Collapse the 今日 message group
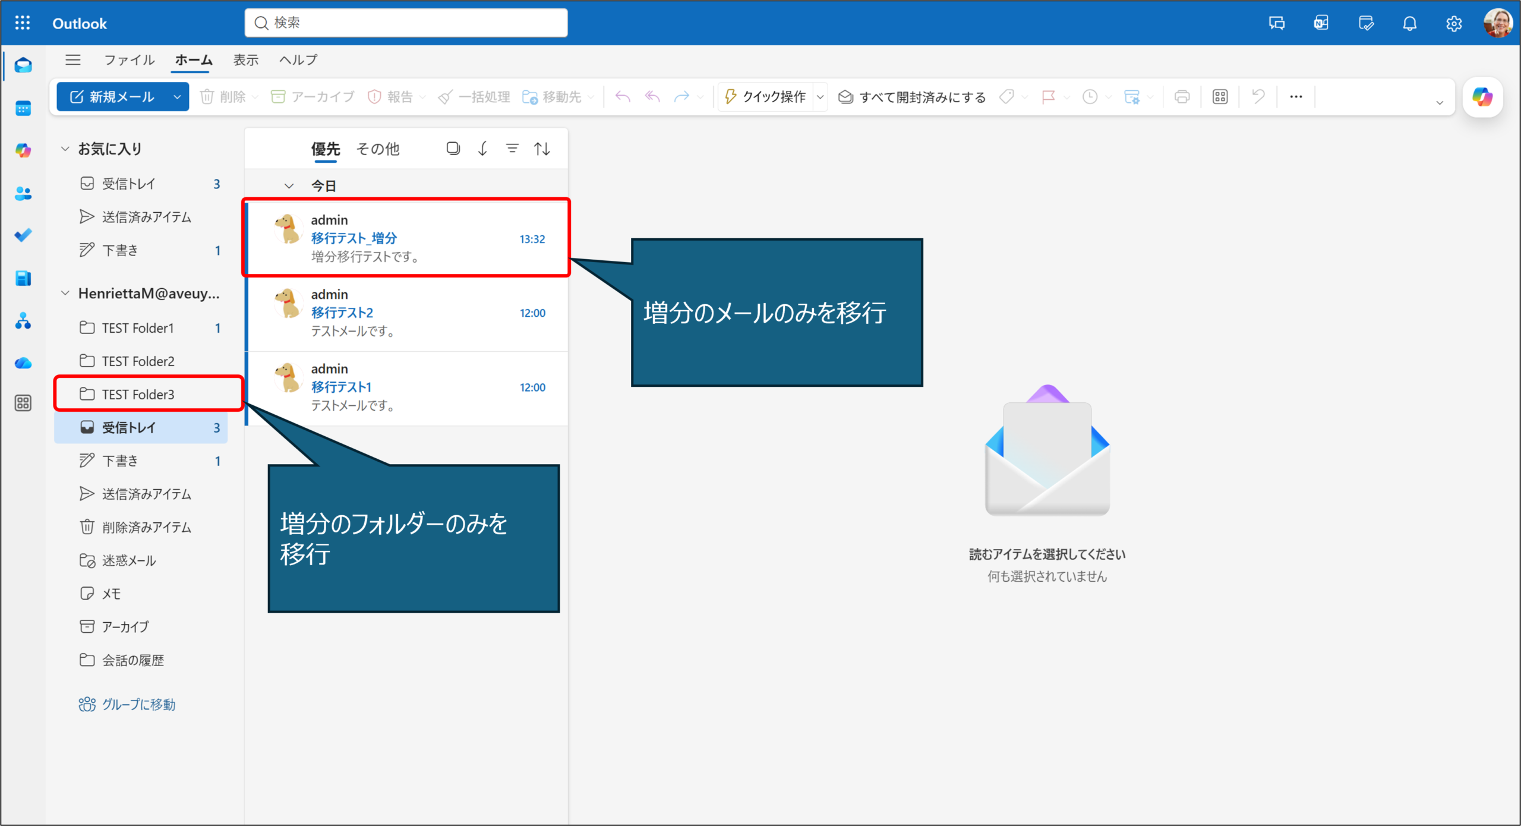This screenshot has width=1521, height=826. tap(289, 186)
